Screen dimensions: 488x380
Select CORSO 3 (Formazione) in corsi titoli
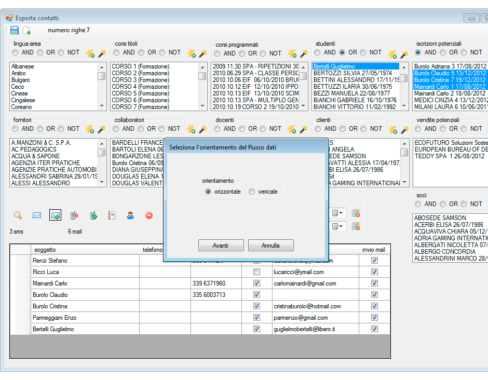141,80
